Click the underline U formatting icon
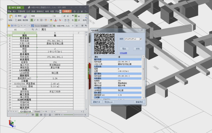Viewport: 212px width, 133px height. (38, 20)
